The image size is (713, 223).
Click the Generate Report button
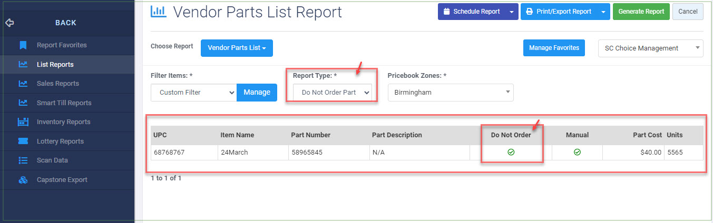pyautogui.click(x=641, y=12)
